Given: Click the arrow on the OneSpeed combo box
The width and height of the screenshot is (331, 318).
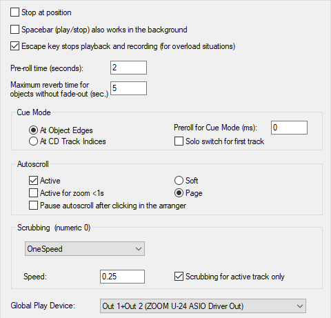Looking at the screenshot, I should [139, 249].
